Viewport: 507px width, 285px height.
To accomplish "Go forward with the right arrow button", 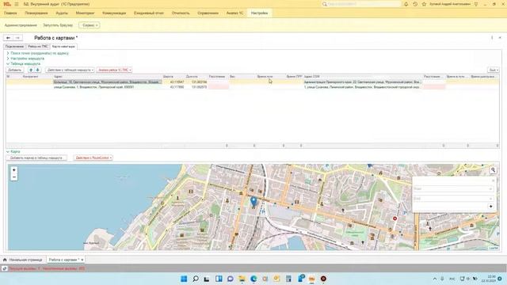I will 17,38.
